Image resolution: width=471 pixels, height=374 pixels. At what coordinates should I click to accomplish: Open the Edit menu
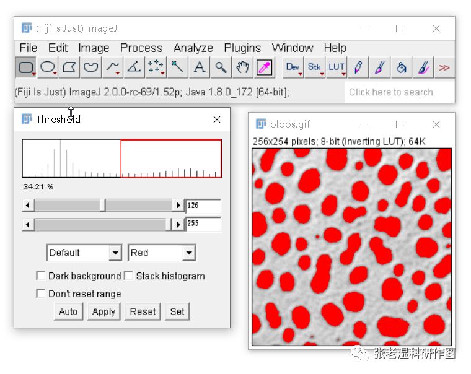click(x=58, y=48)
